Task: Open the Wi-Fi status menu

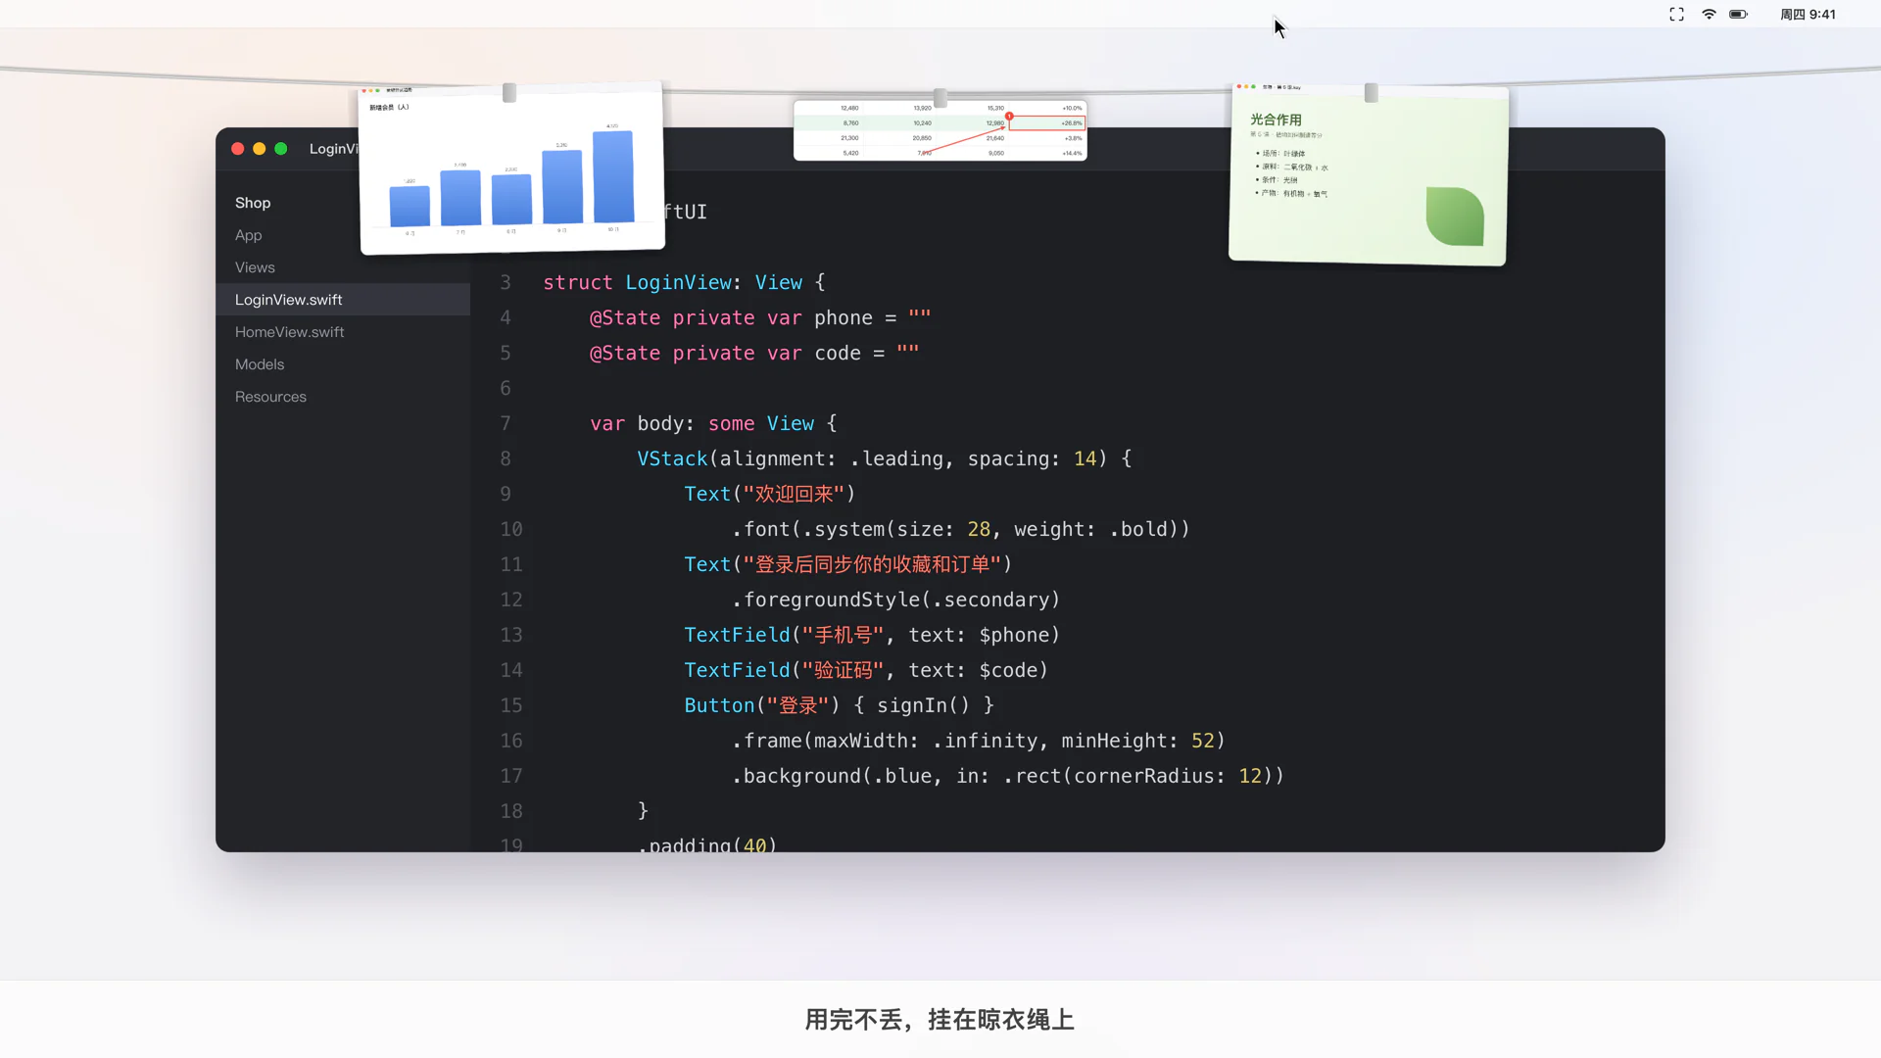Action: [x=1709, y=15]
